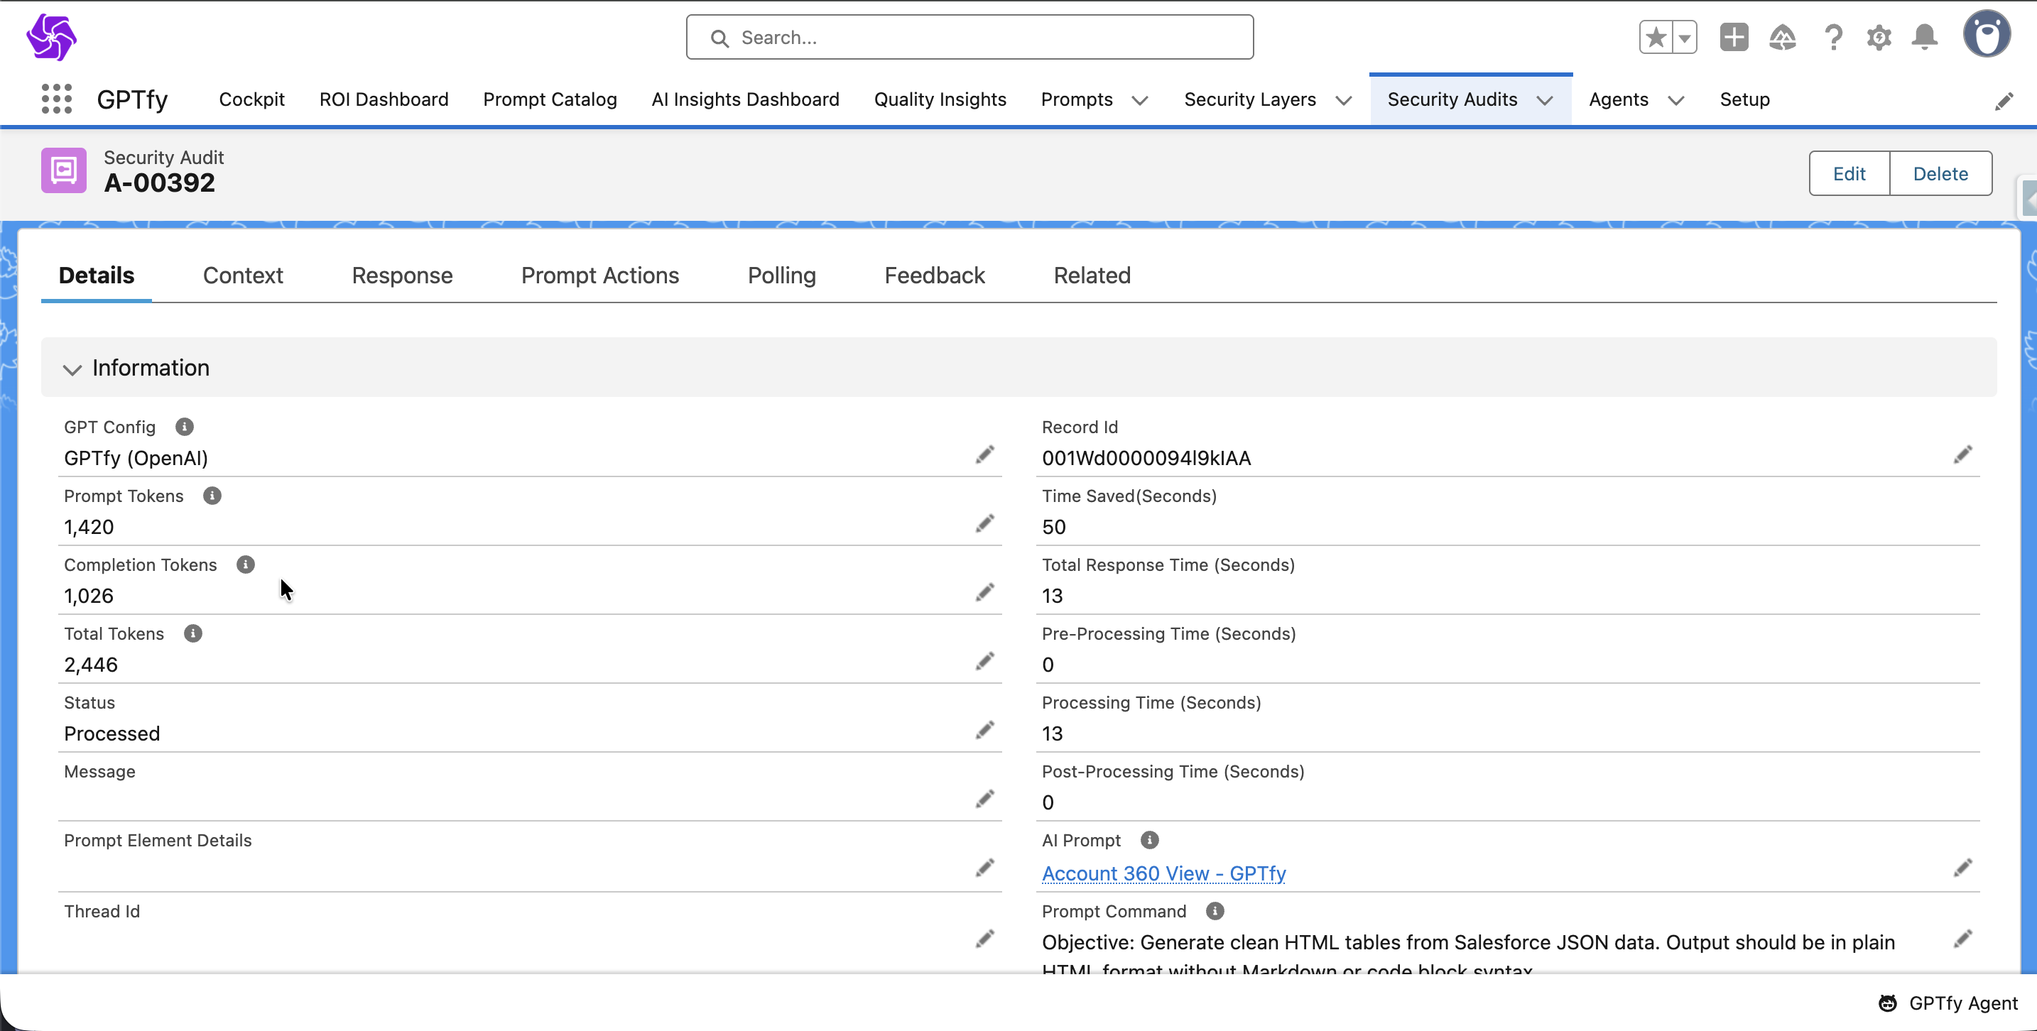This screenshot has width=2037, height=1031.
Task: Collapse the Information section
Action: click(x=72, y=369)
